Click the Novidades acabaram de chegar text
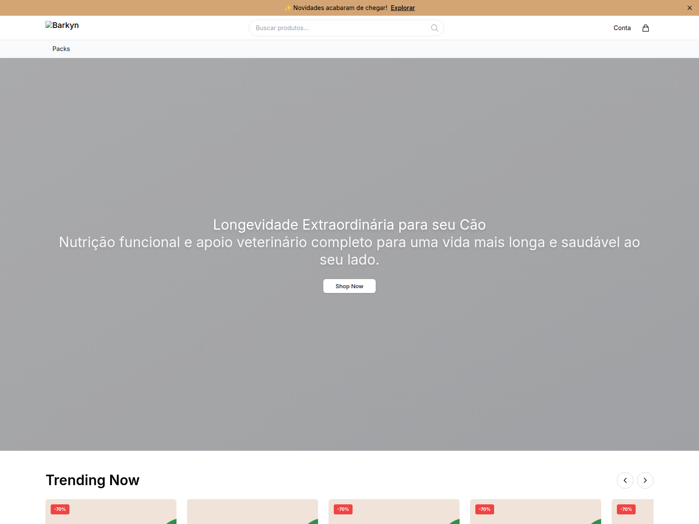This screenshot has height=524, width=699. click(340, 8)
